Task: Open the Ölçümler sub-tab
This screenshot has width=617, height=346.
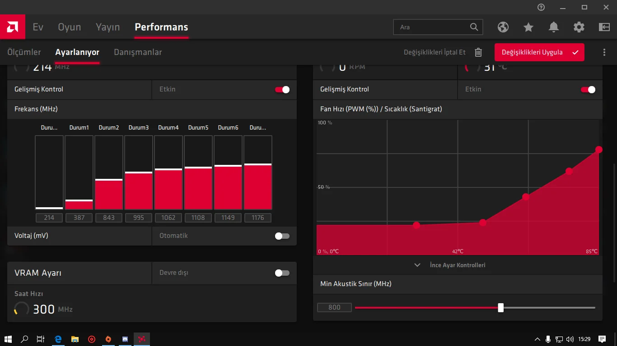Action: click(24, 52)
